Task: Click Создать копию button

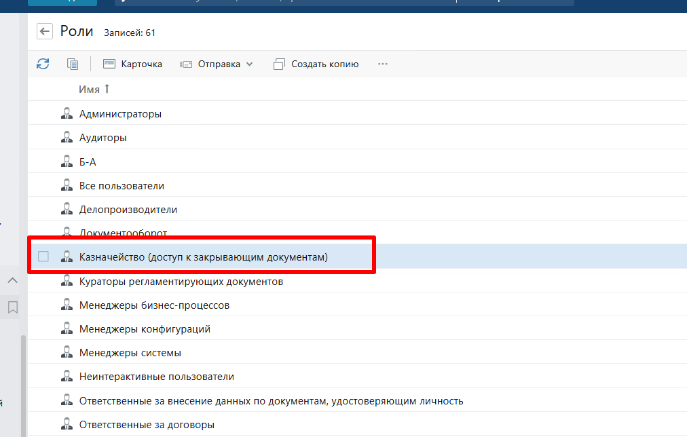Action: pyautogui.click(x=316, y=64)
